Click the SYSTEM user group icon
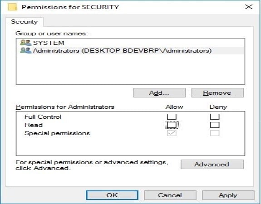Viewport: 261px width, 204px height. (25, 43)
